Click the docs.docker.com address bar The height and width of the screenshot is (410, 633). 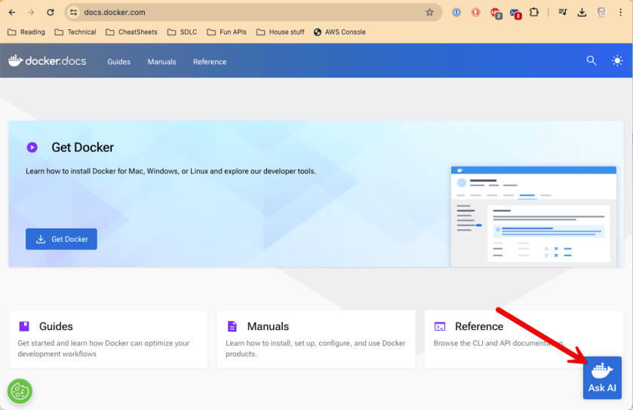point(253,13)
